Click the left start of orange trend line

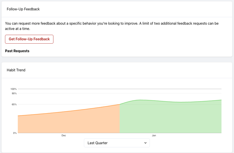pyautogui.click(x=18, y=116)
